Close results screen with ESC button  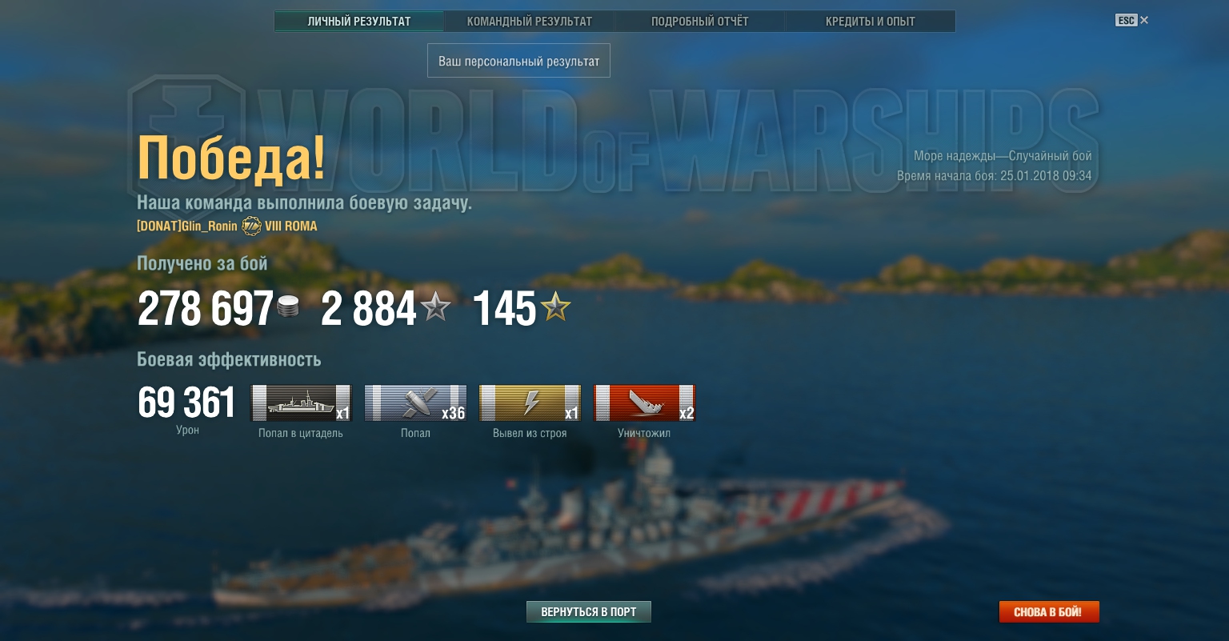[1132, 20]
